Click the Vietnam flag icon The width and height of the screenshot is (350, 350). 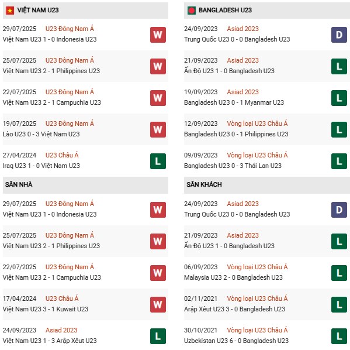point(10,11)
